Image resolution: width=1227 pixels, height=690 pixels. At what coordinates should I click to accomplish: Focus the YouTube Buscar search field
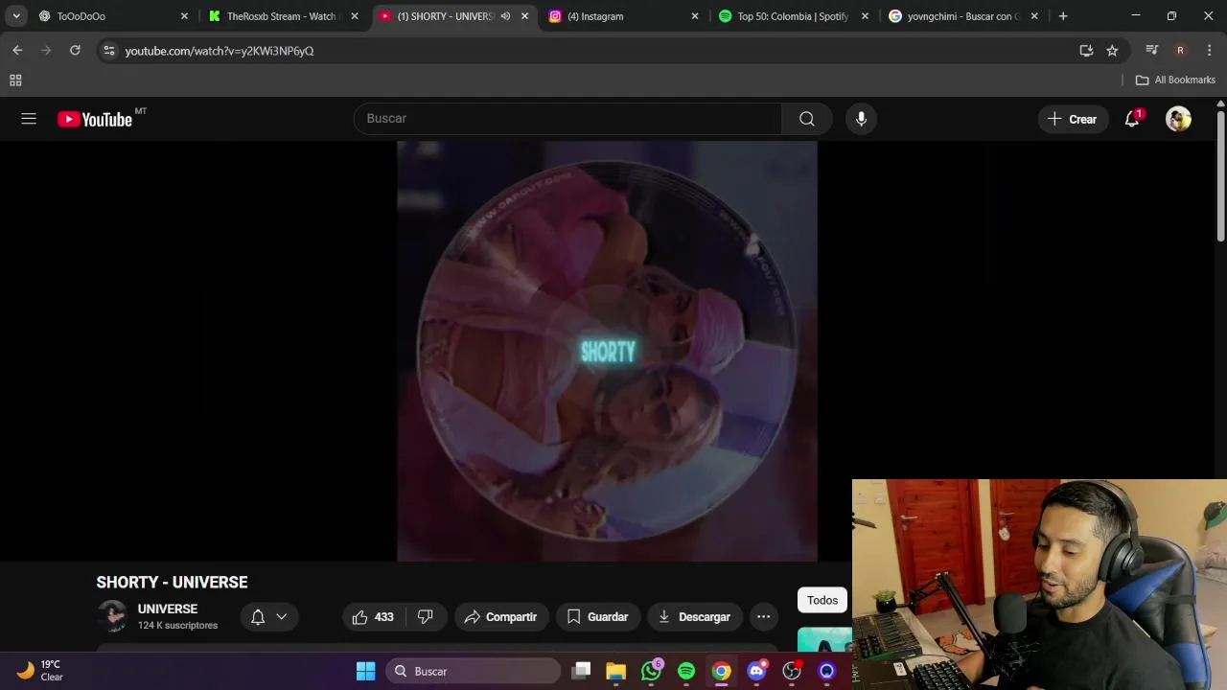click(567, 119)
